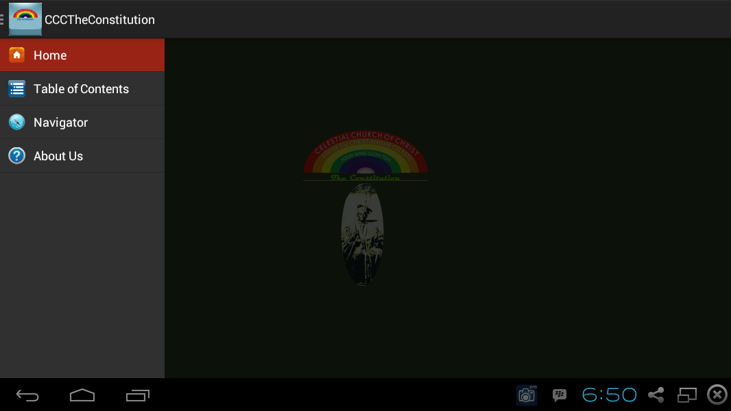The height and width of the screenshot is (411, 731).
Task: Tap the share icon in system bar
Action: pyautogui.click(x=656, y=395)
